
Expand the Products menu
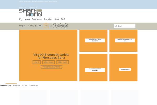point(37,19)
